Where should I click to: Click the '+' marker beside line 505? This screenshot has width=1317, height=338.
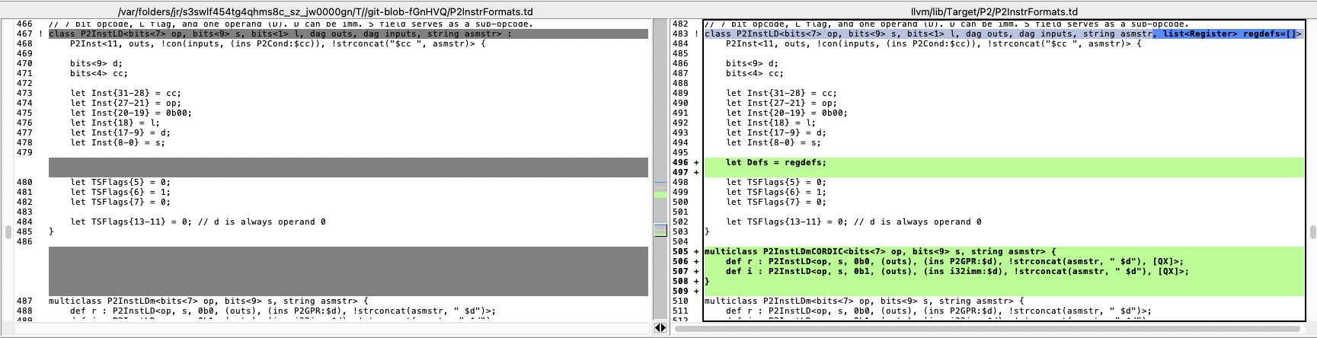[x=696, y=251]
